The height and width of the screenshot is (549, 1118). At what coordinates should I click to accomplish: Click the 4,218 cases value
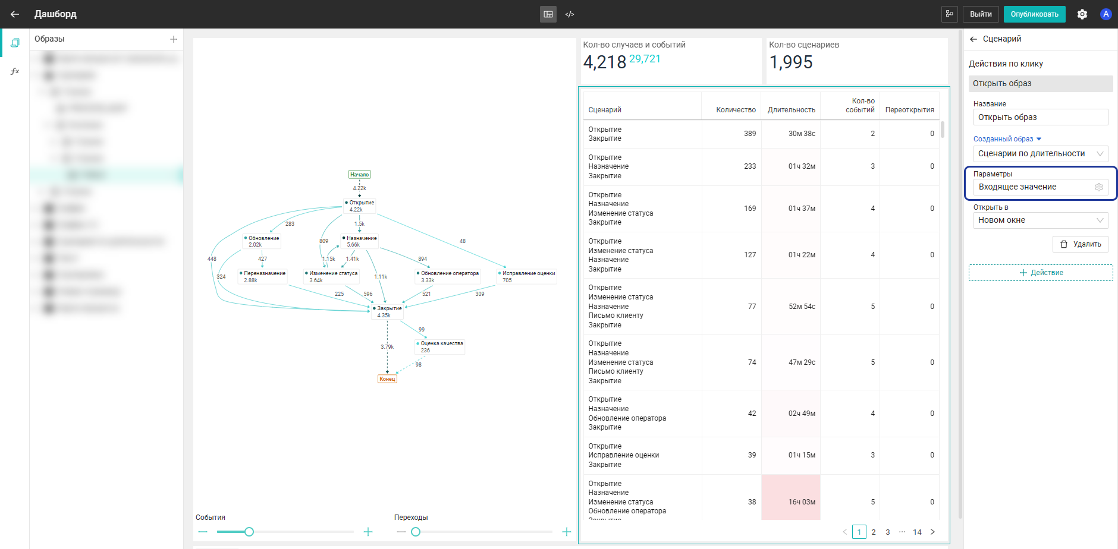click(x=605, y=62)
